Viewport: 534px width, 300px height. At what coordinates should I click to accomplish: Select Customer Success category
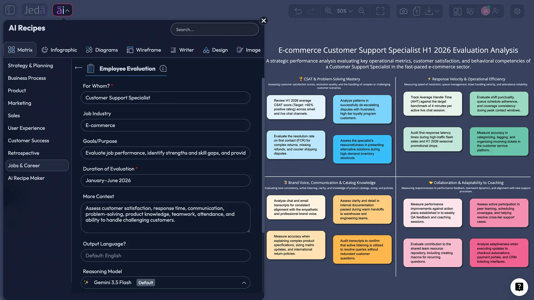pos(28,141)
